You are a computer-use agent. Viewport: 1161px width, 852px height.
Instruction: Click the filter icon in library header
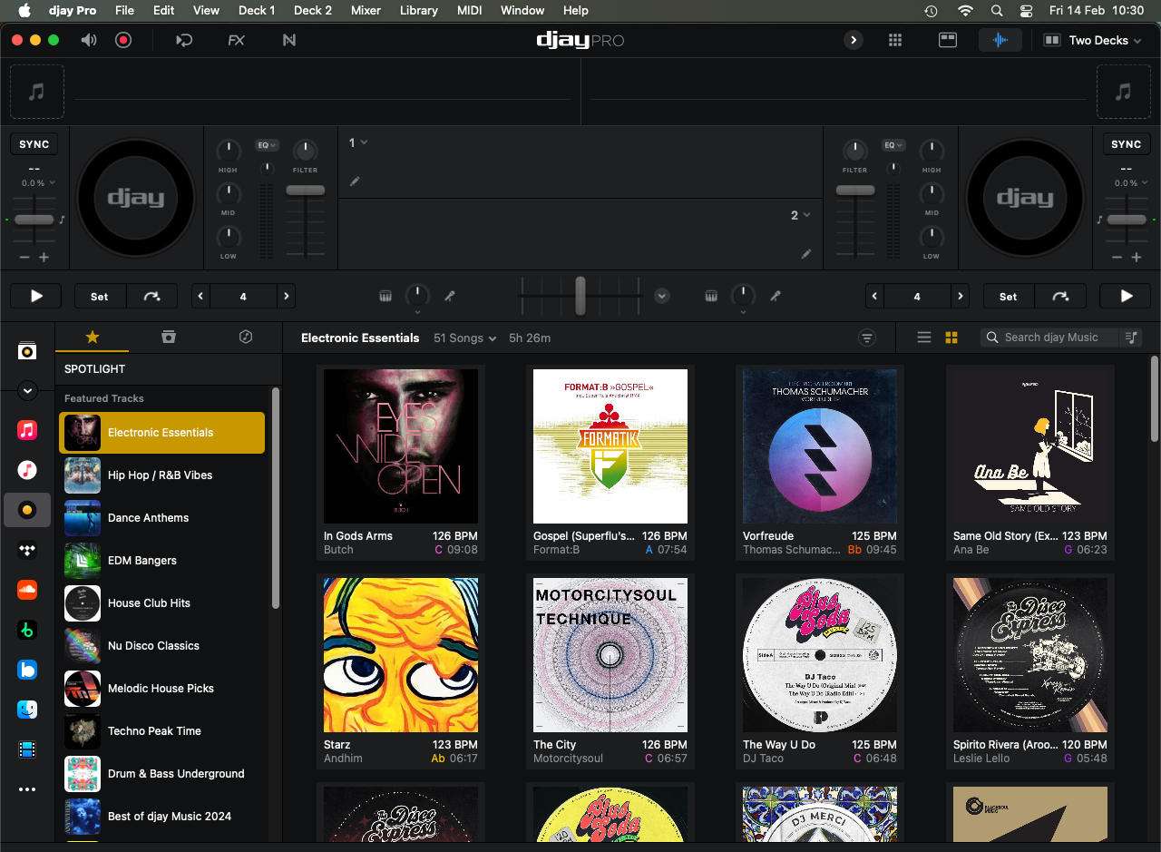867,338
